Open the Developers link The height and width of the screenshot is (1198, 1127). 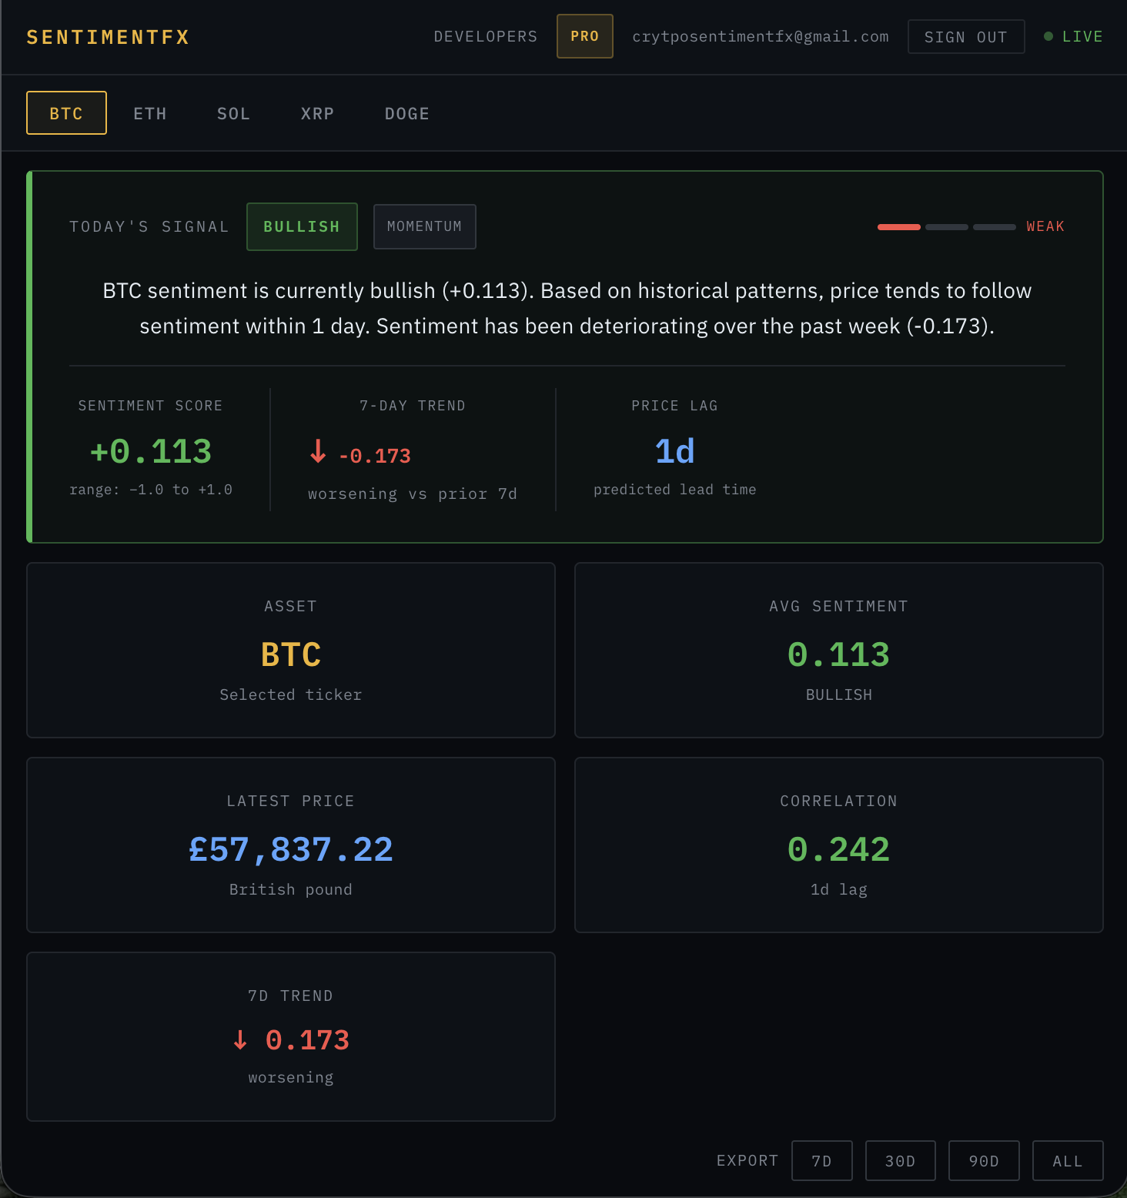click(486, 36)
